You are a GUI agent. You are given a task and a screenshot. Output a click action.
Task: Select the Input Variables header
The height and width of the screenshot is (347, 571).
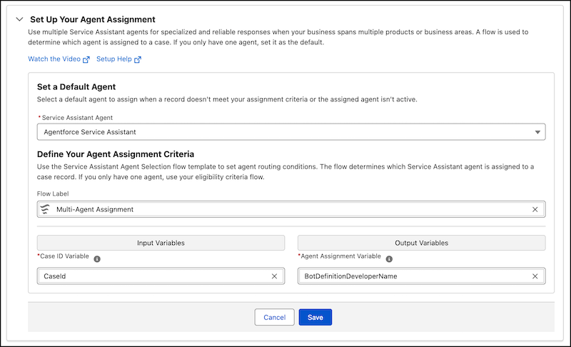click(161, 243)
